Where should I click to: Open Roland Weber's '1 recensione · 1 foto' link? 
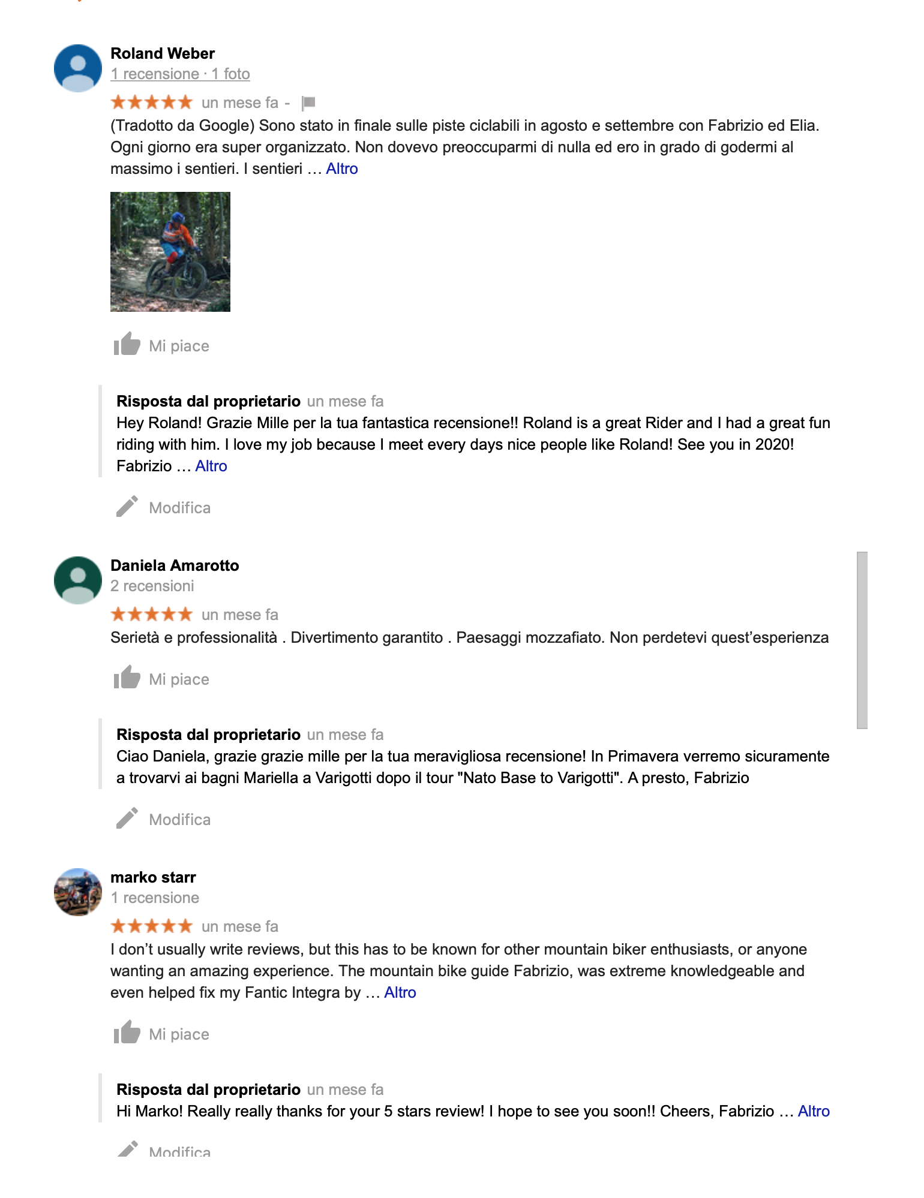point(180,74)
